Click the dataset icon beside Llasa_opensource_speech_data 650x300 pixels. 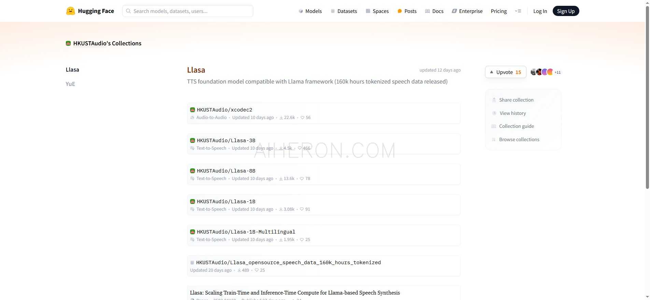point(192,262)
